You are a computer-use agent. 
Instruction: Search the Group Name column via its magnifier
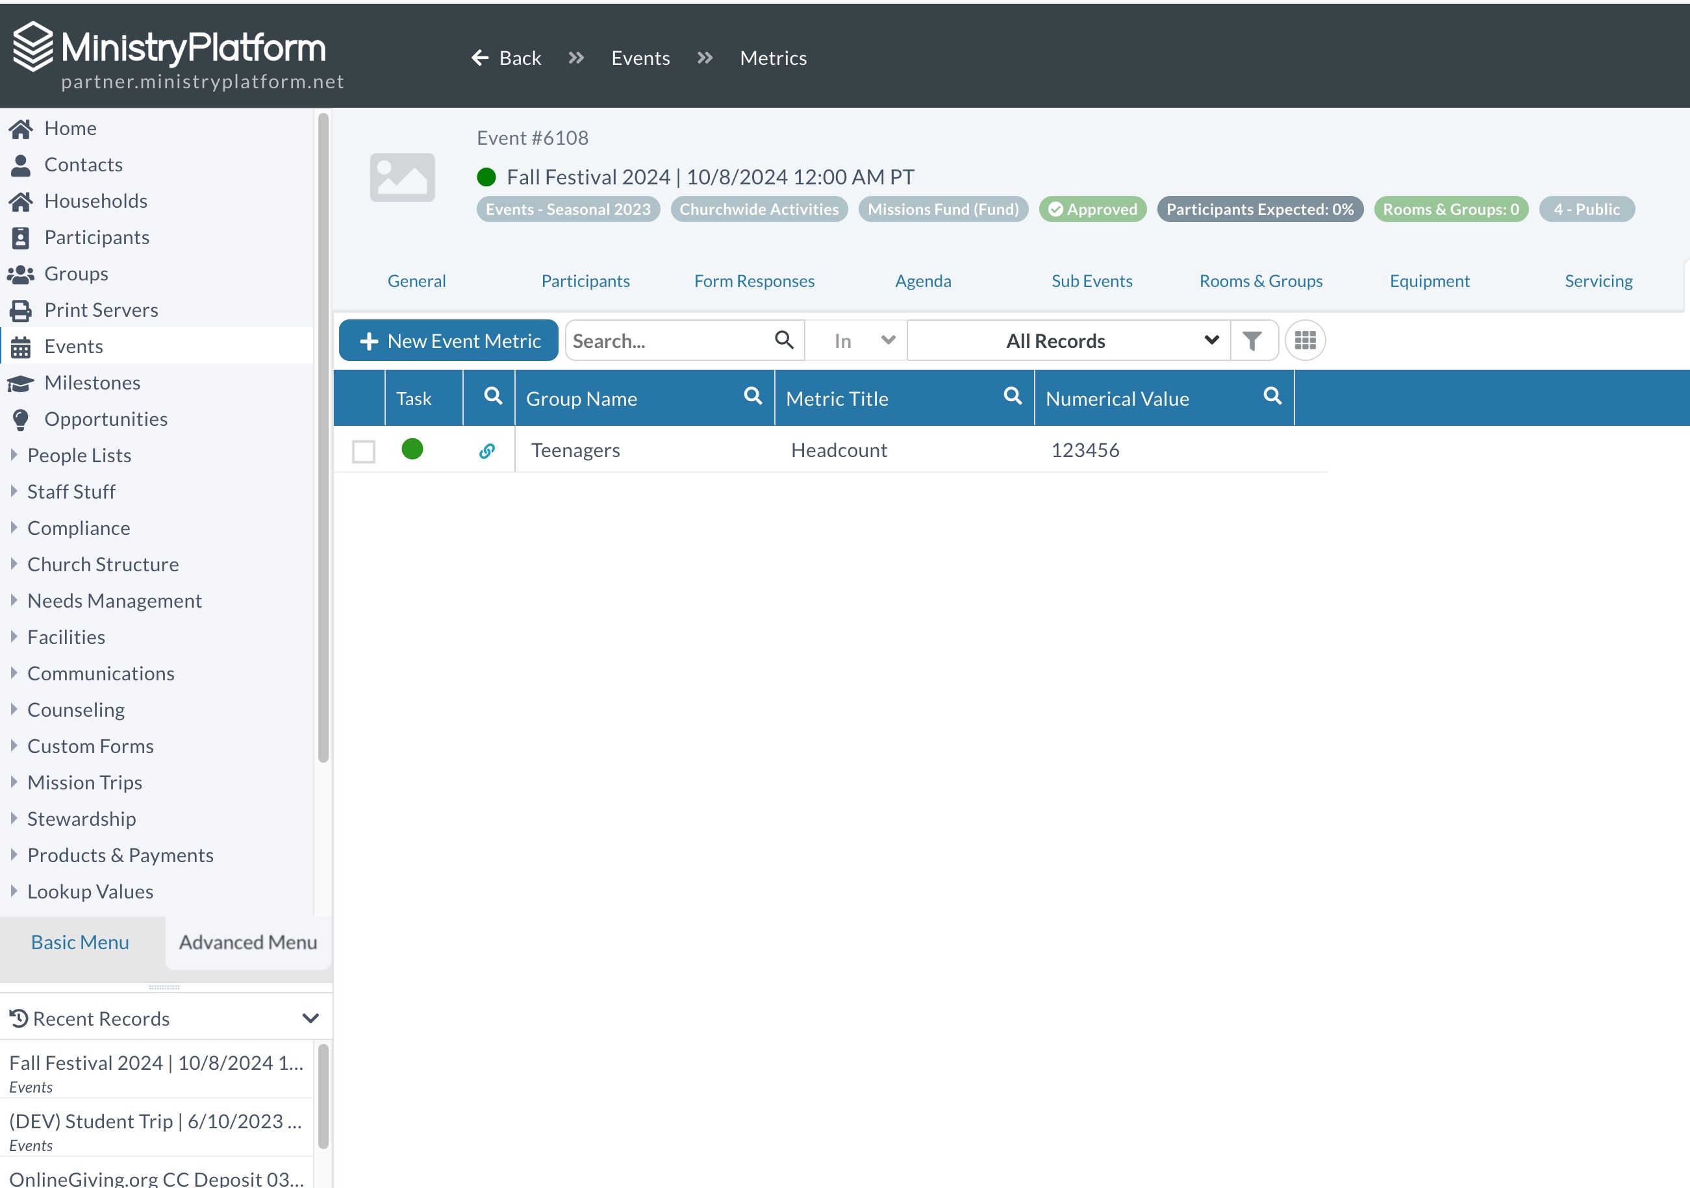pos(752,397)
